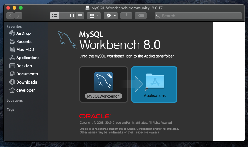
Task: Click the Recents sidebar icon
Action: pyautogui.click(x=12, y=41)
